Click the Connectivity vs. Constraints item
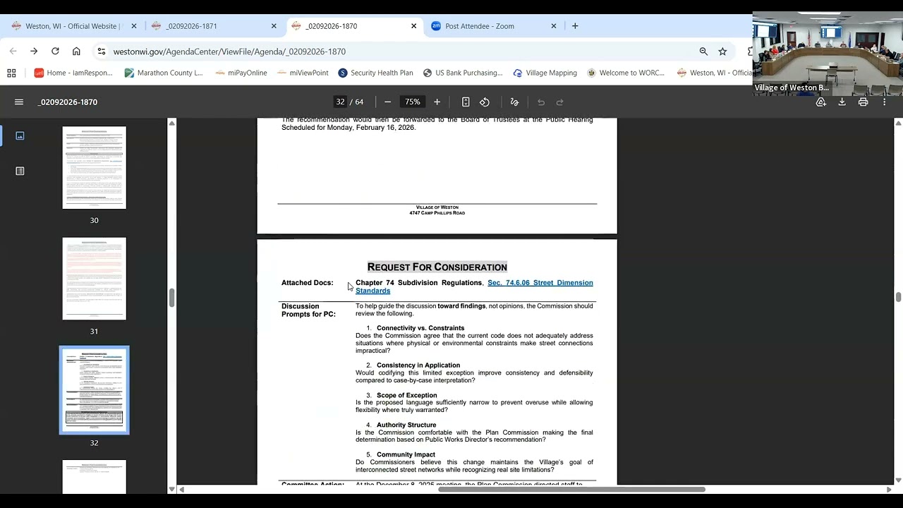The width and height of the screenshot is (903, 508). coord(420,328)
